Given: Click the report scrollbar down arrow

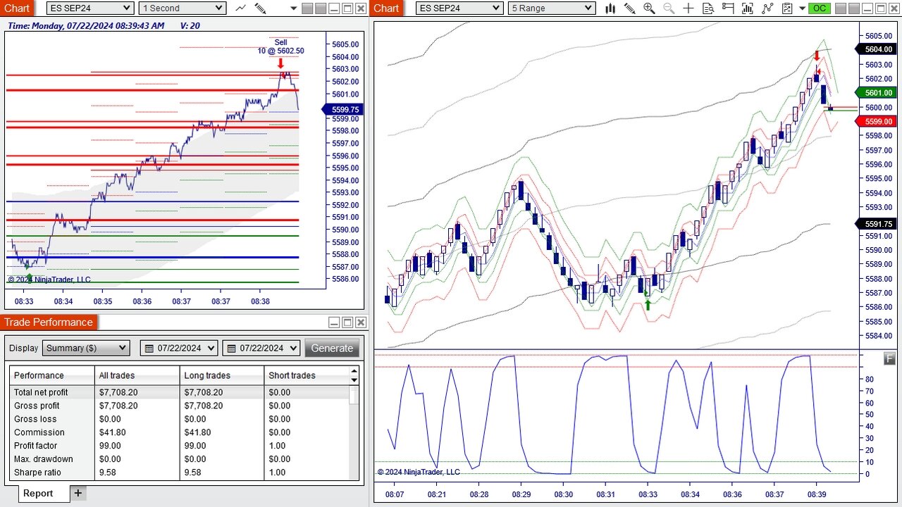Looking at the screenshot, I should click(x=354, y=380).
